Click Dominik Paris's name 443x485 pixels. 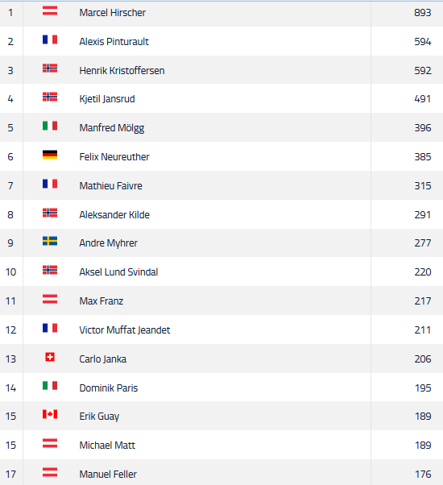[x=109, y=388]
